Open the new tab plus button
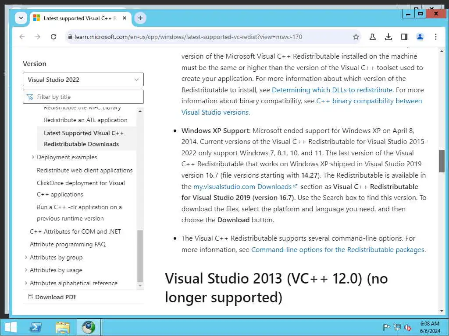Screen dimensions: 449x336 (x=140, y=18)
